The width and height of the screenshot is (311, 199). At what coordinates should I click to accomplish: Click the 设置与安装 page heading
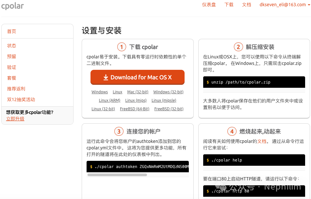pyautogui.click(x=102, y=31)
